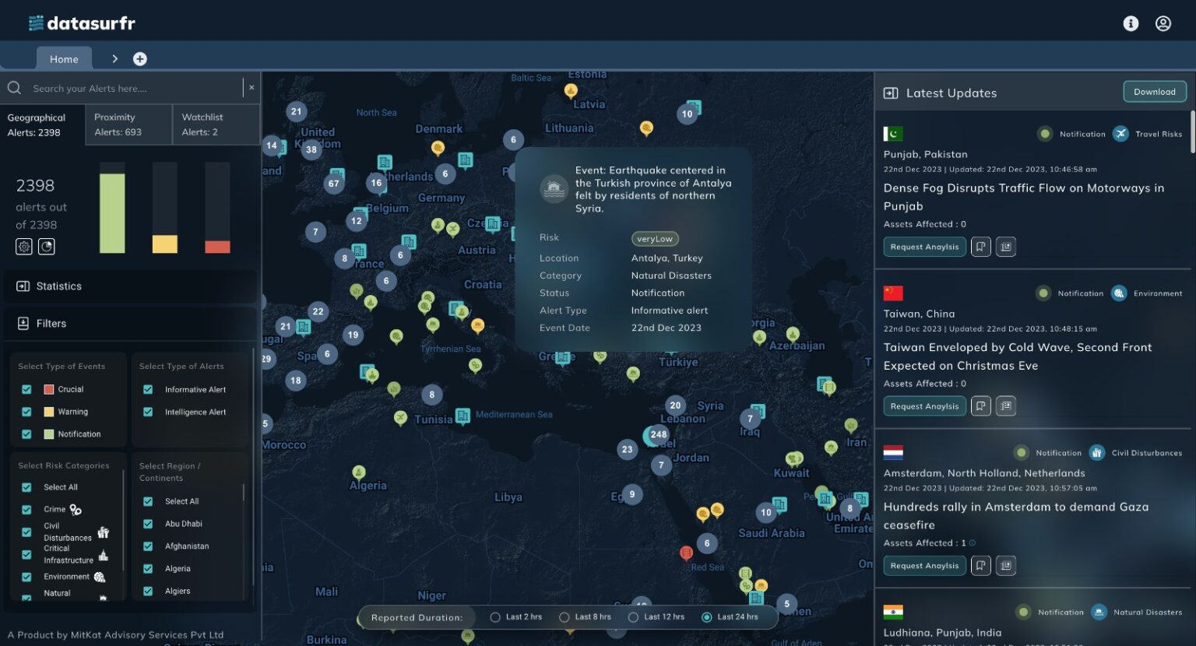Click info icon beside Assets Affected : 1

point(973,543)
